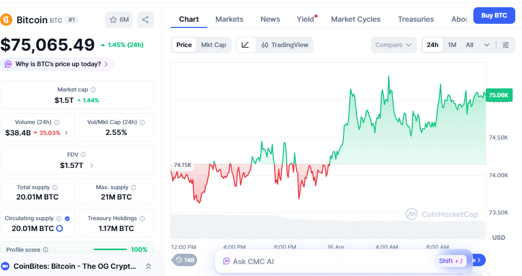This screenshot has height=276, width=522.
Task: Switch to the Market Cycles tab
Action: pos(355,19)
